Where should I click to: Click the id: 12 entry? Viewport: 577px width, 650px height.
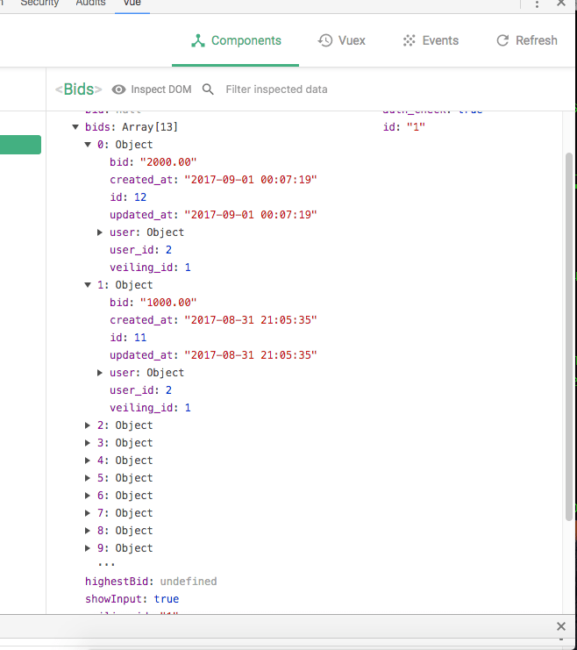[128, 197]
